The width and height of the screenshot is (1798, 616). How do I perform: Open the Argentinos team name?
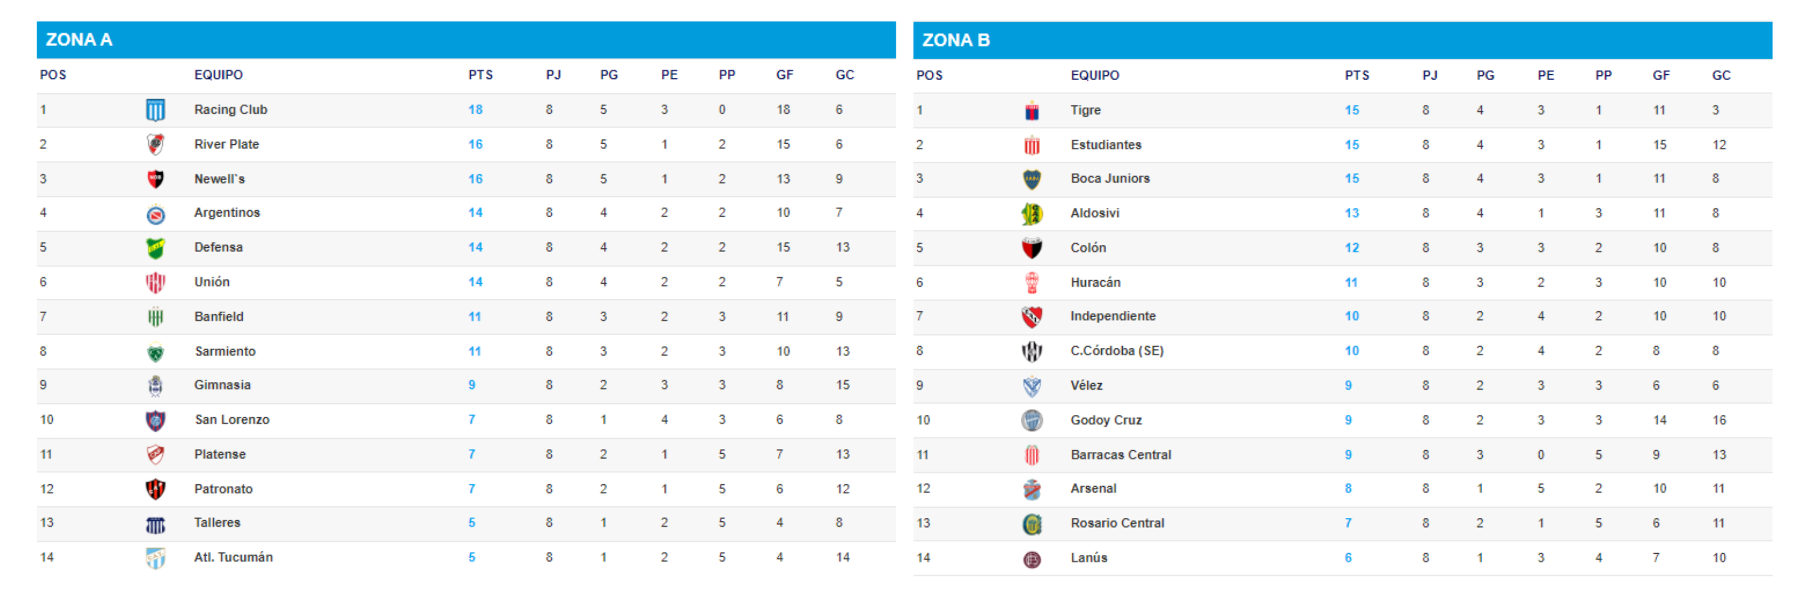[227, 213]
